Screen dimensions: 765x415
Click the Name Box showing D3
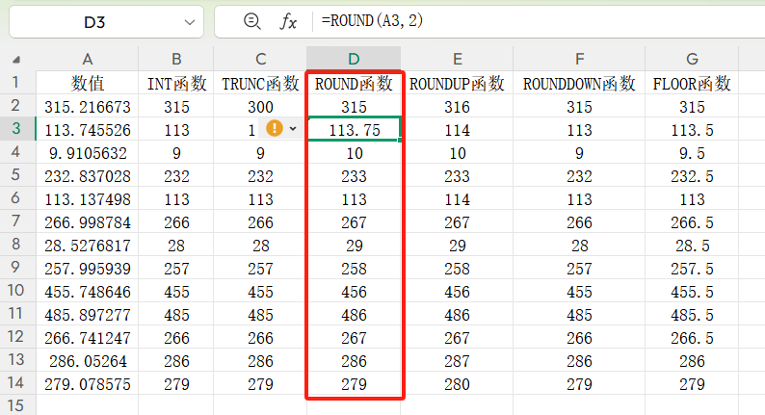[106, 22]
